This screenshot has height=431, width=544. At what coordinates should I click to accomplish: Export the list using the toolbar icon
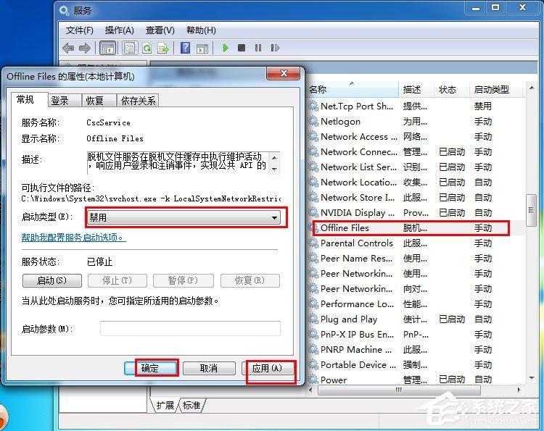click(163, 48)
